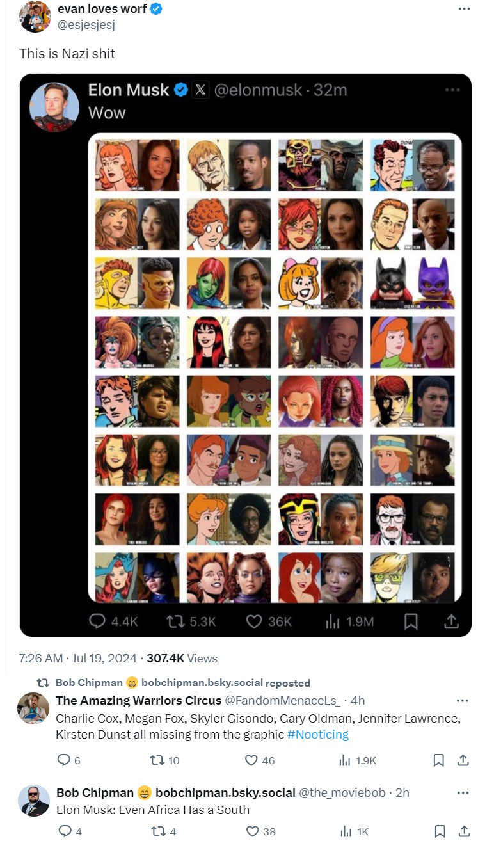Reply to The Amazing Warriors Circus post

click(64, 760)
